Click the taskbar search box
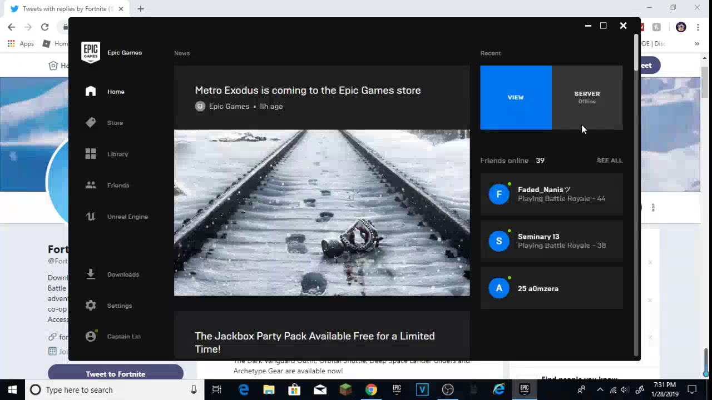This screenshot has height=400, width=712. coord(115,390)
